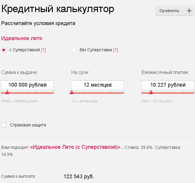Click the 12 — 60 месяцев range label
The image size is (195, 183).
tap(84, 101)
